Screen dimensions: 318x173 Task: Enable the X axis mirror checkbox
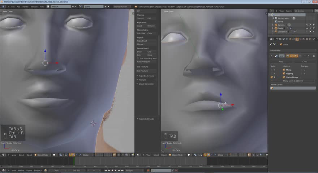(x=272, y=70)
